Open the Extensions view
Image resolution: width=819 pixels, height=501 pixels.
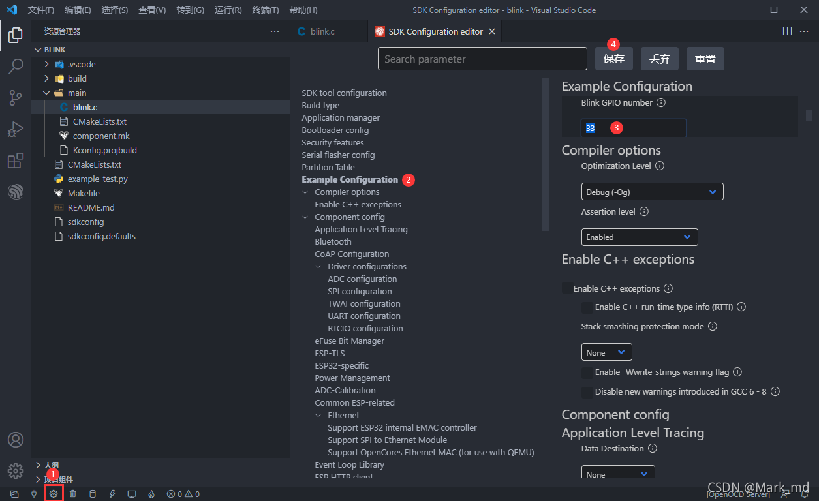click(16, 160)
